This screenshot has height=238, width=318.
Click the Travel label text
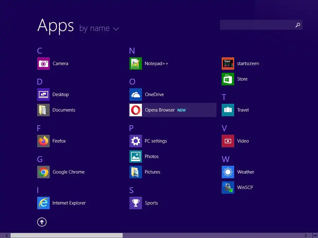click(243, 110)
